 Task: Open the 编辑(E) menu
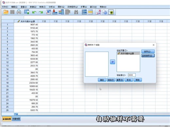tap(14, 7)
